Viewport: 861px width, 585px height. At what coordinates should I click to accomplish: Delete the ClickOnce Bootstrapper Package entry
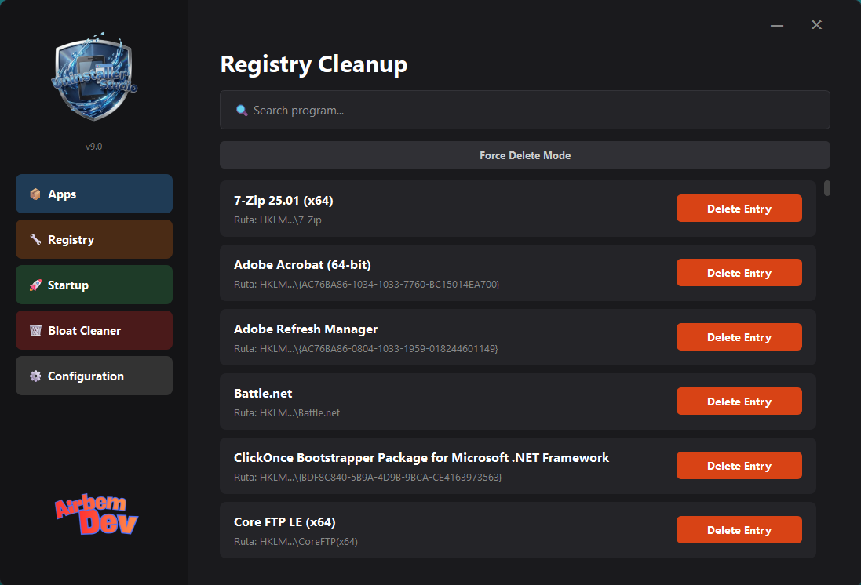click(x=739, y=465)
